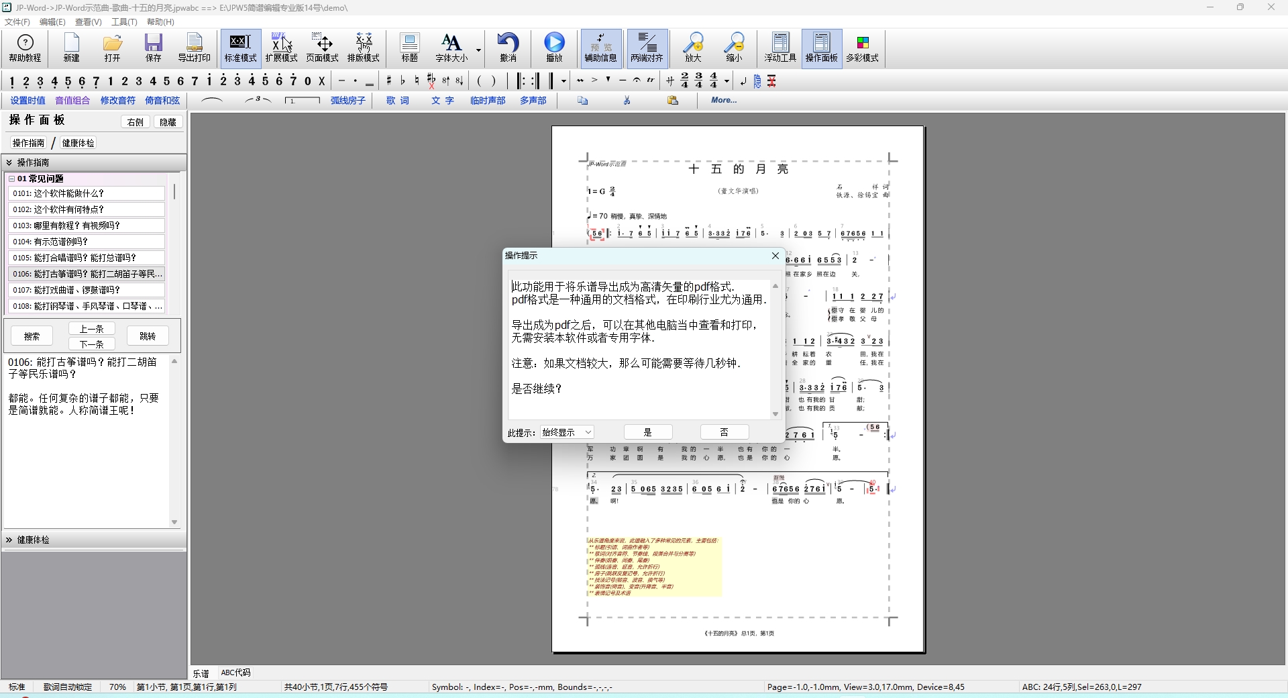This screenshot has width=1288, height=698.
Task: Open the 帮助教程 help tutorial
Action: pyautogui.click(x=25, y=48)
